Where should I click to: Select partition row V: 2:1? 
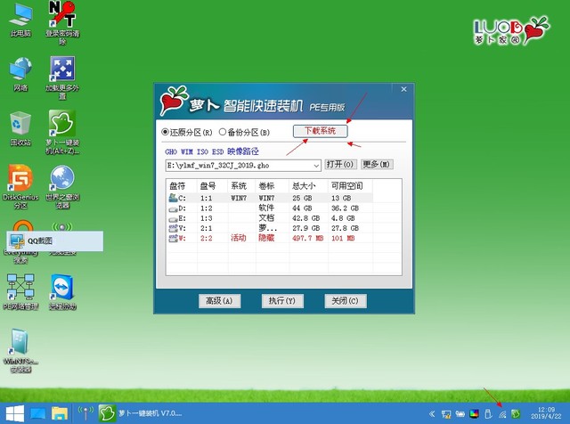[x=270, y=228]
